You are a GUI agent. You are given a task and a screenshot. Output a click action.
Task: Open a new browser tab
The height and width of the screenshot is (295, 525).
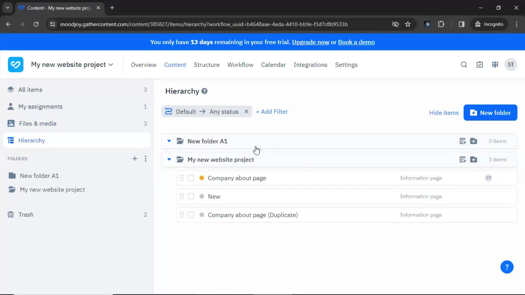pyautogui.click(x=112, y=8)
